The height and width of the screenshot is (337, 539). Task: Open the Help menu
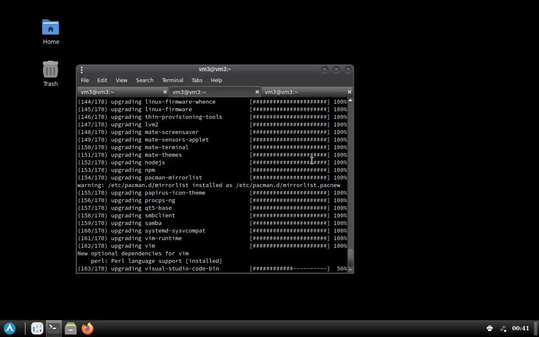[216, 80]
